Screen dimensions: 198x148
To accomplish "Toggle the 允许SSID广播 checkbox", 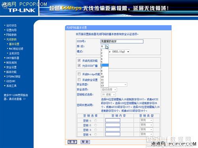I will point(79,66).
